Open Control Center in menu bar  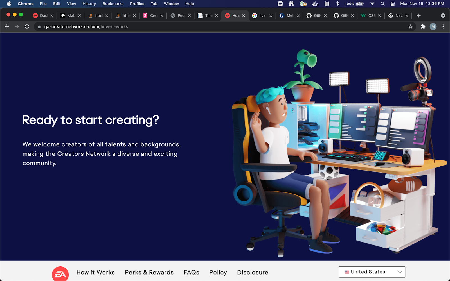(393, 4)
